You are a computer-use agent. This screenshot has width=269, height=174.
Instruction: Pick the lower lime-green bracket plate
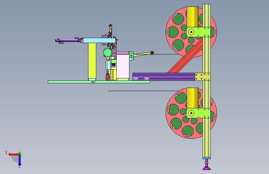(x=198, y=113)
